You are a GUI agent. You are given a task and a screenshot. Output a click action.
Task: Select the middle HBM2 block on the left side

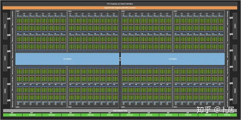[5, 58]
